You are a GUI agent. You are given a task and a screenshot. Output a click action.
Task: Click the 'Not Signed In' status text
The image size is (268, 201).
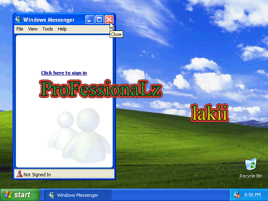37,175
